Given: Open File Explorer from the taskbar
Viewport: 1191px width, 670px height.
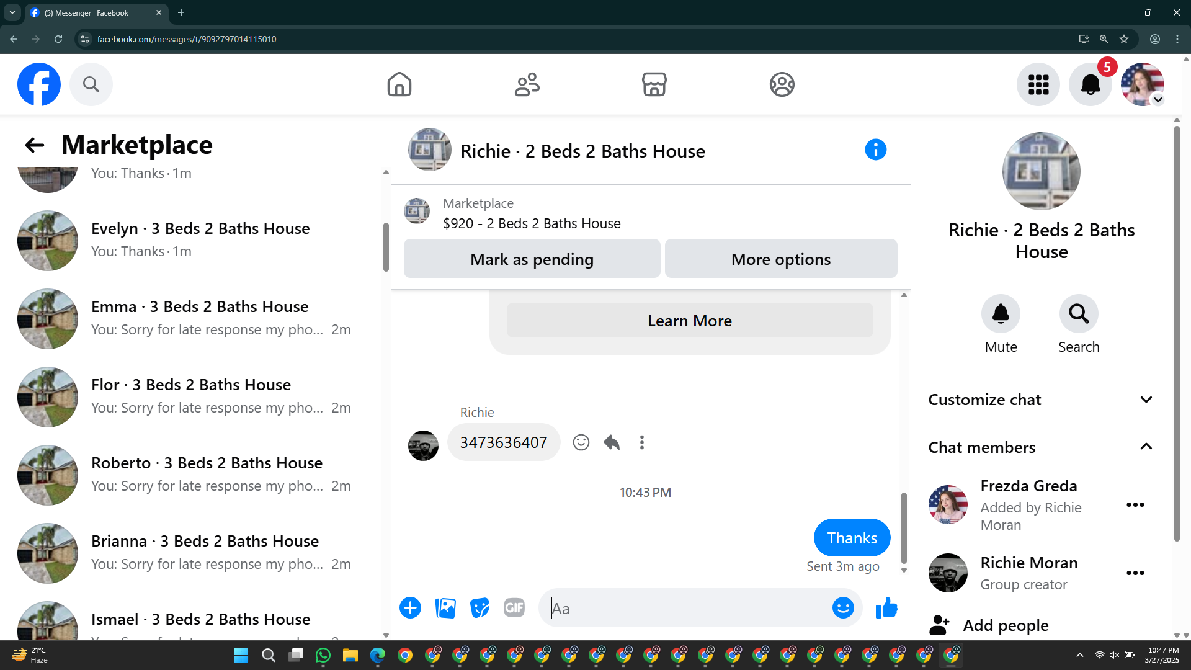Looking at the screenshot, I should (350, 655).
